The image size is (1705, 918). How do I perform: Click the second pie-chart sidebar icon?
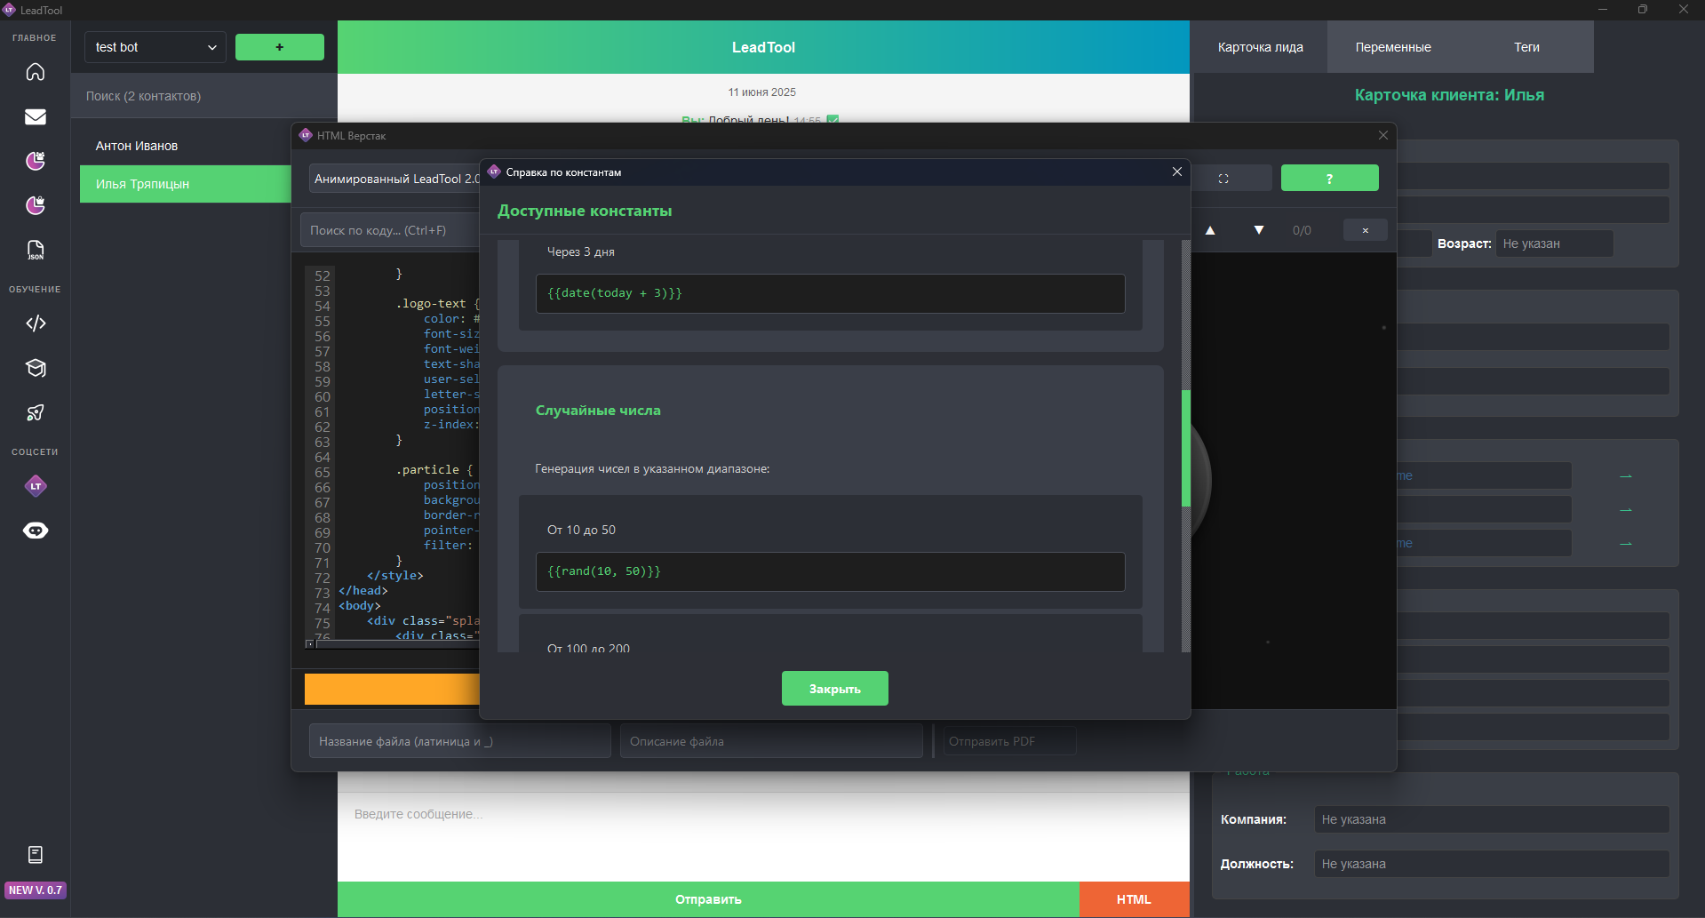(x=36, y=205)
